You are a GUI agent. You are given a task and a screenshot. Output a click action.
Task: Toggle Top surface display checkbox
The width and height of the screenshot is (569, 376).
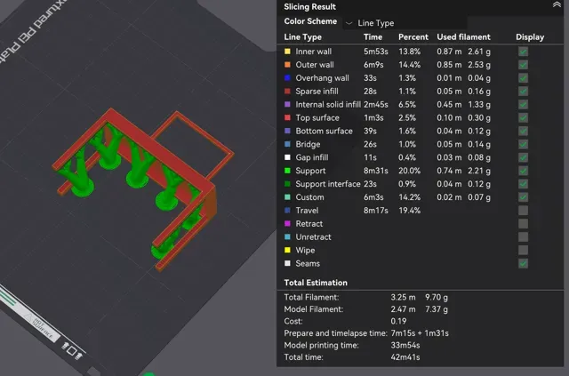coord(523,117)
